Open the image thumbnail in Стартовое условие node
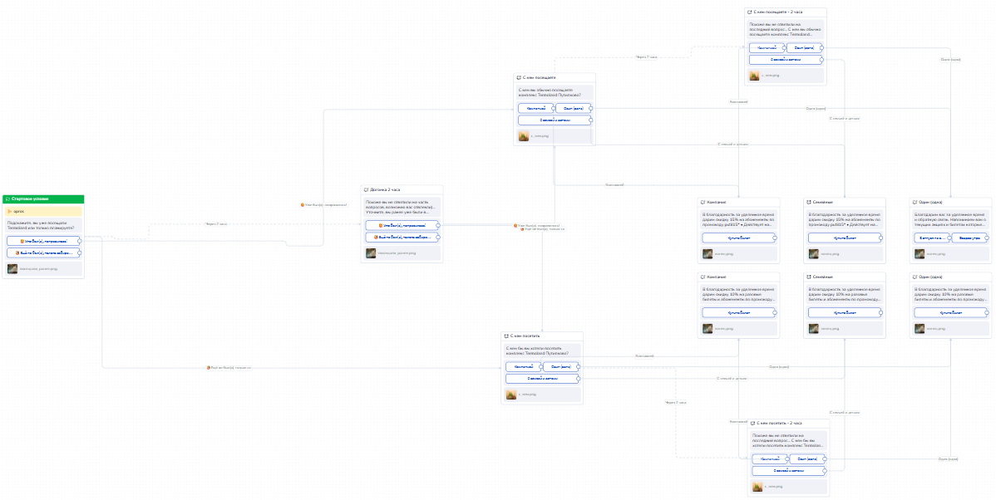Screen dimensions: 996x500 (x=12, y=269)
